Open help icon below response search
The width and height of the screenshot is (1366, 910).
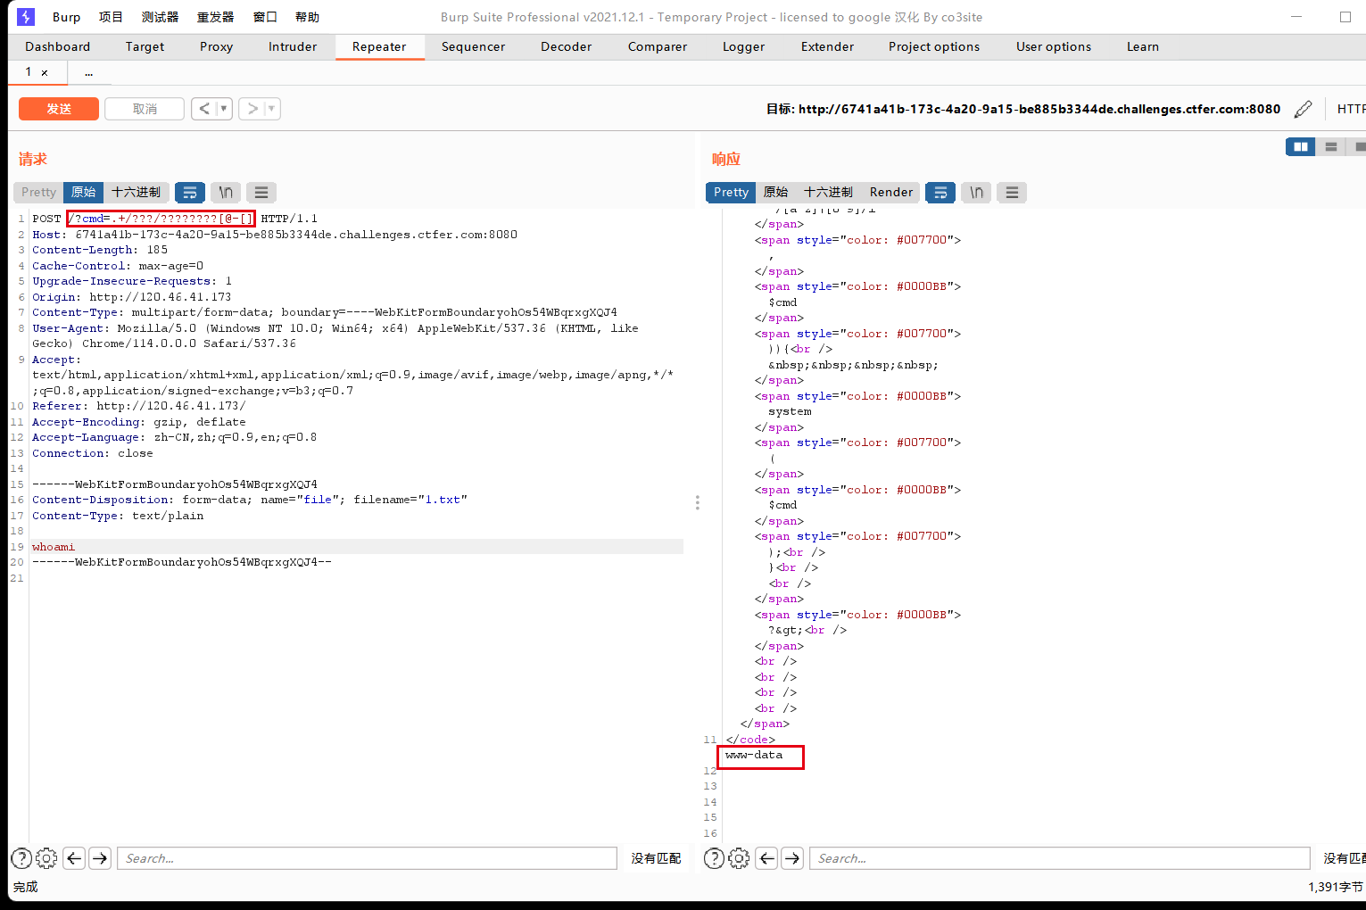pos(714,858)
